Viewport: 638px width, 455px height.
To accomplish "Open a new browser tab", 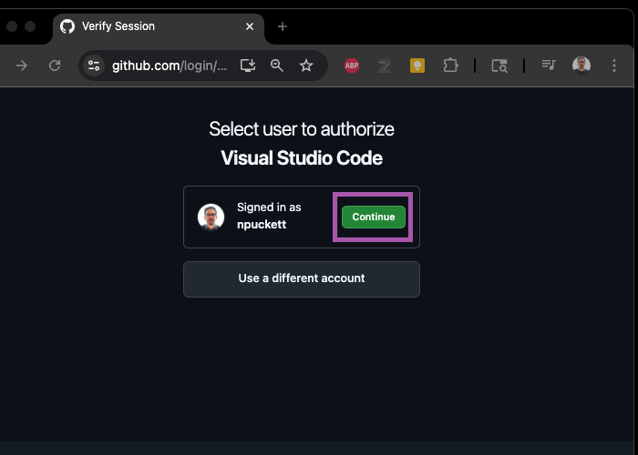I will (x=282, y=26).
